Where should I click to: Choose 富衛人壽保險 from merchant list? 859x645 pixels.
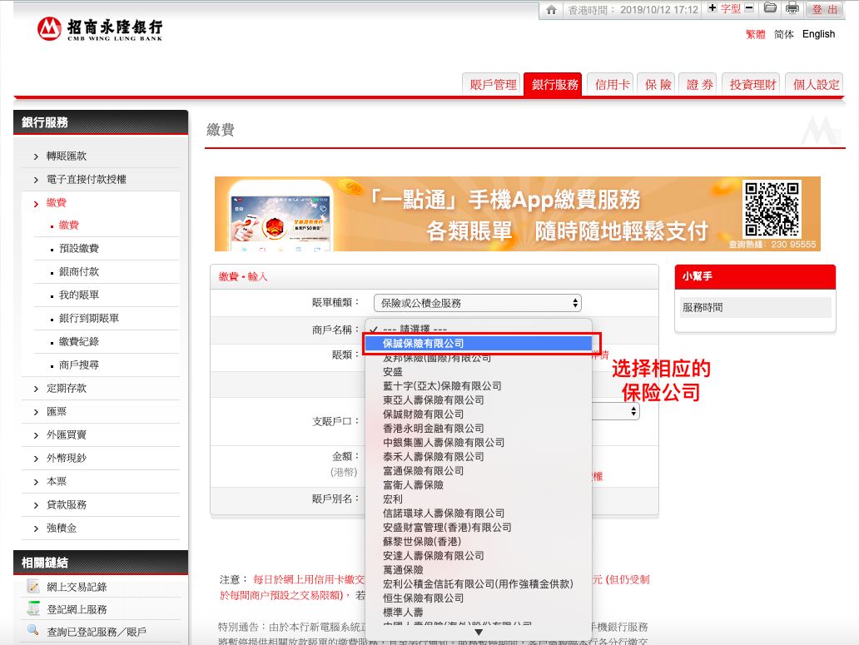click(479, 485)
